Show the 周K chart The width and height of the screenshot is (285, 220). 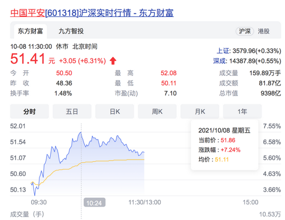[x=157, y=112]
